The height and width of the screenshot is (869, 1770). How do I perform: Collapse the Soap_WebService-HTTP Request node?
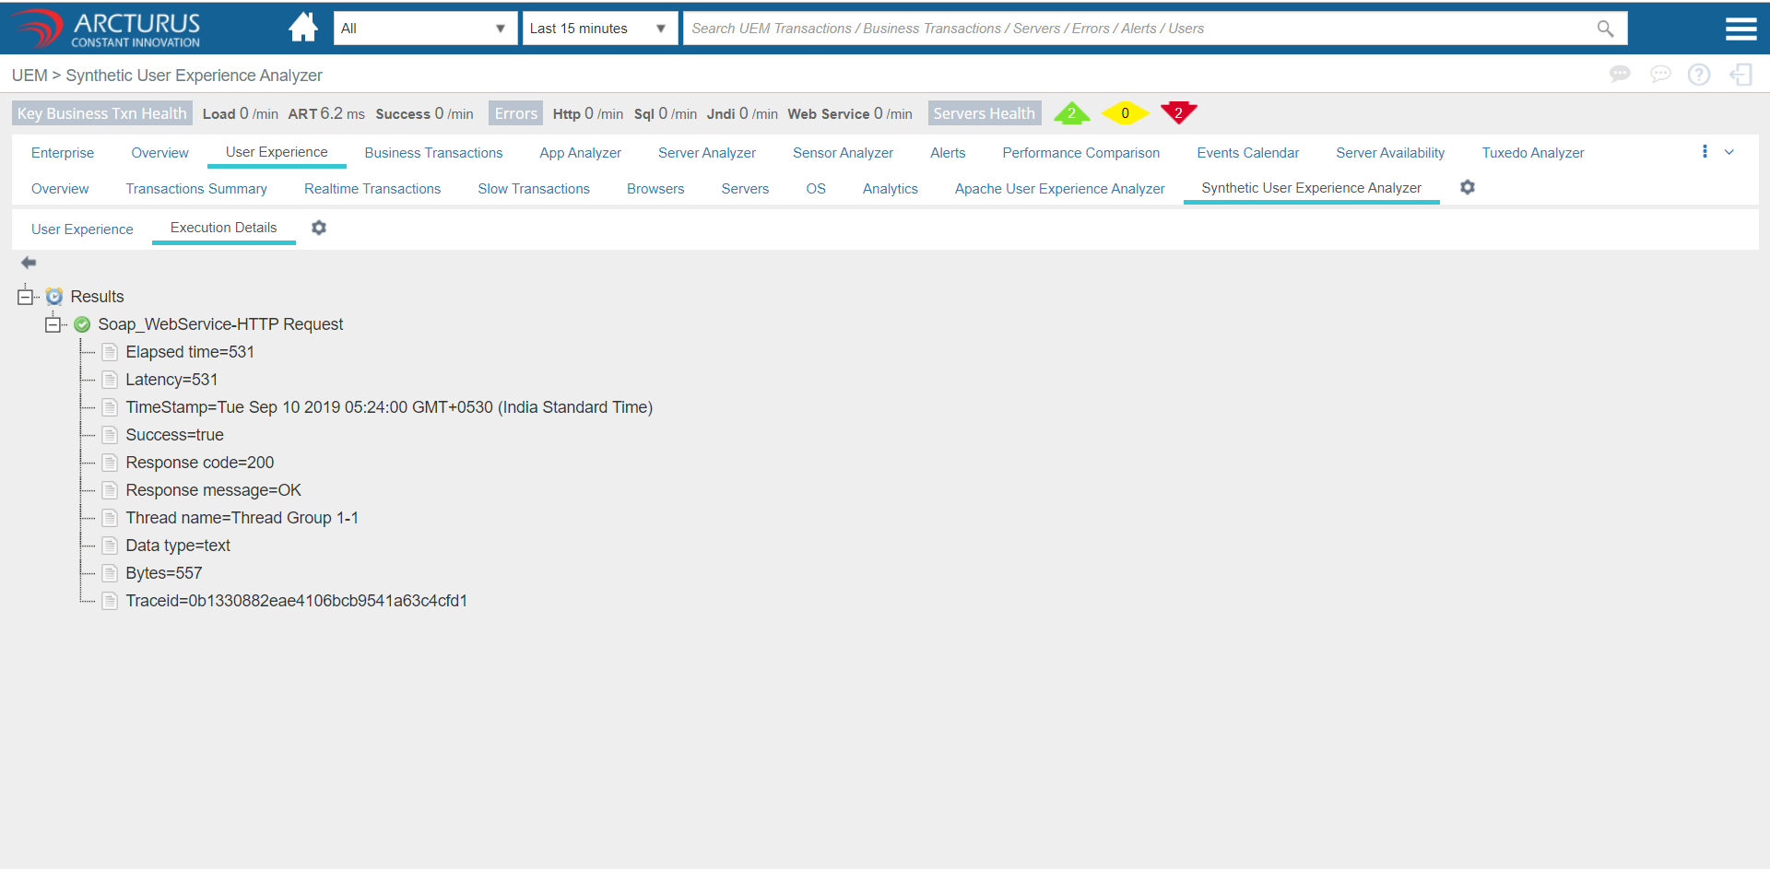53,324
